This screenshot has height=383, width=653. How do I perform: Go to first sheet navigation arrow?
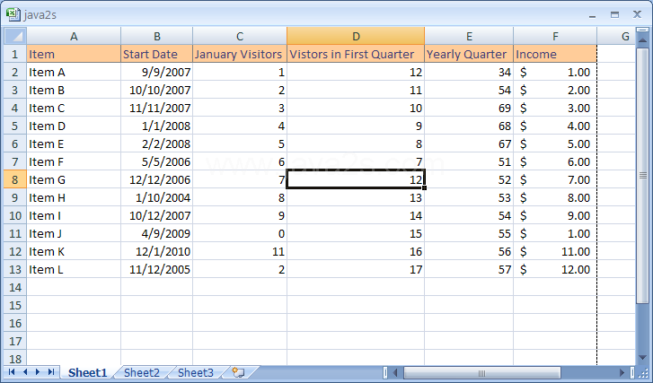12,371
